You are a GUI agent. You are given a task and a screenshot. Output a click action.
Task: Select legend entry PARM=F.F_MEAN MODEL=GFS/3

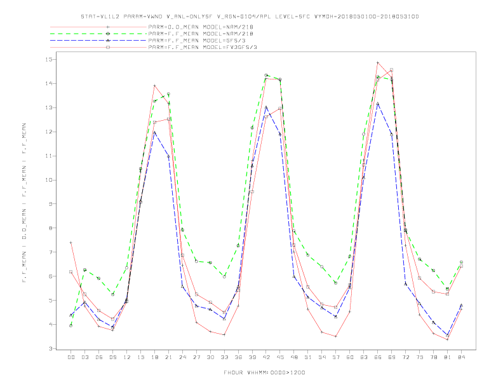pos(197,41)
